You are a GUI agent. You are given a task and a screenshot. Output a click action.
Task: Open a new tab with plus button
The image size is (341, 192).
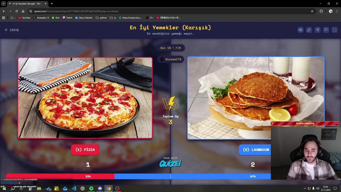click(x=52, y=3)
